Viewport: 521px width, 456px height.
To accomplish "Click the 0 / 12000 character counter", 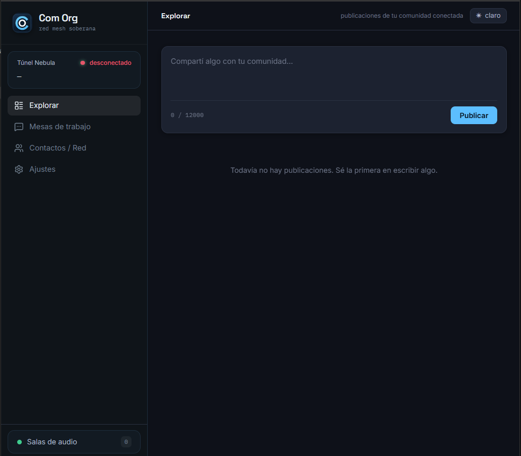I will tap(187, 115).
